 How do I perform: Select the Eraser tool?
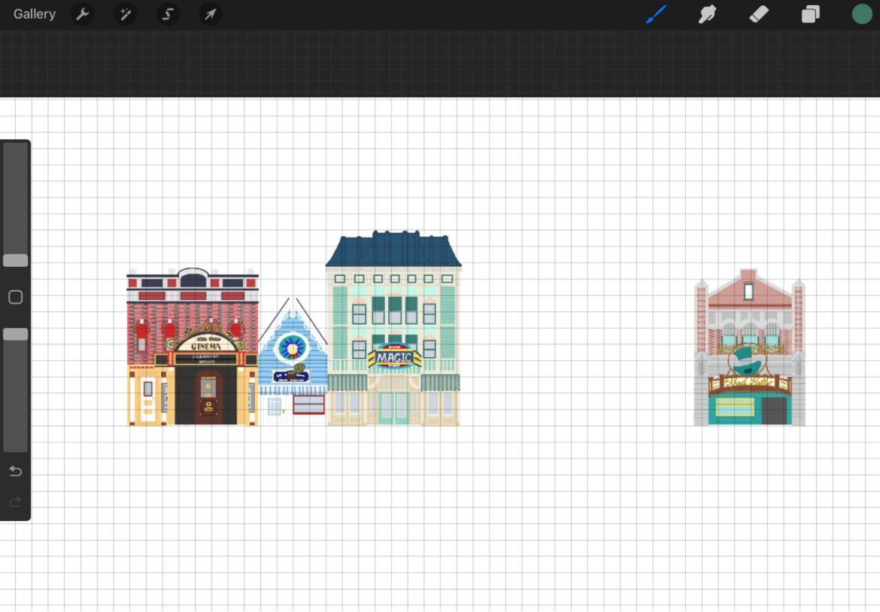coord(759,14)
